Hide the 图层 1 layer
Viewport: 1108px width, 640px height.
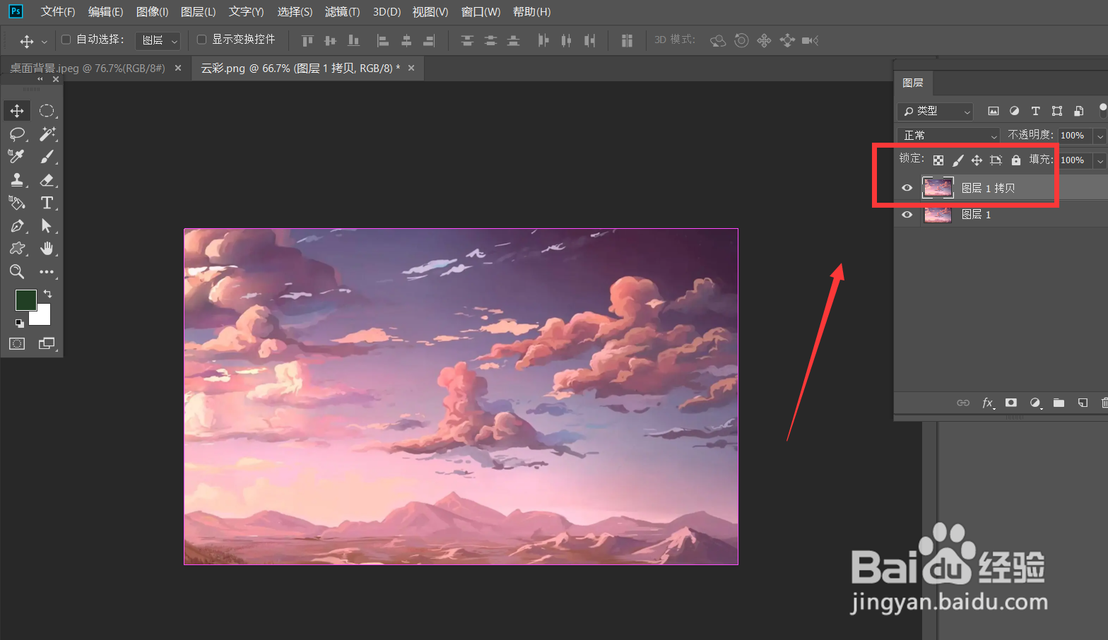[x=907, y=215]
